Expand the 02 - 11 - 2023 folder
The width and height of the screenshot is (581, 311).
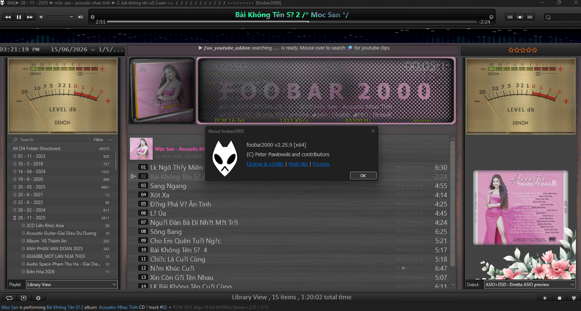click(15, 156)
